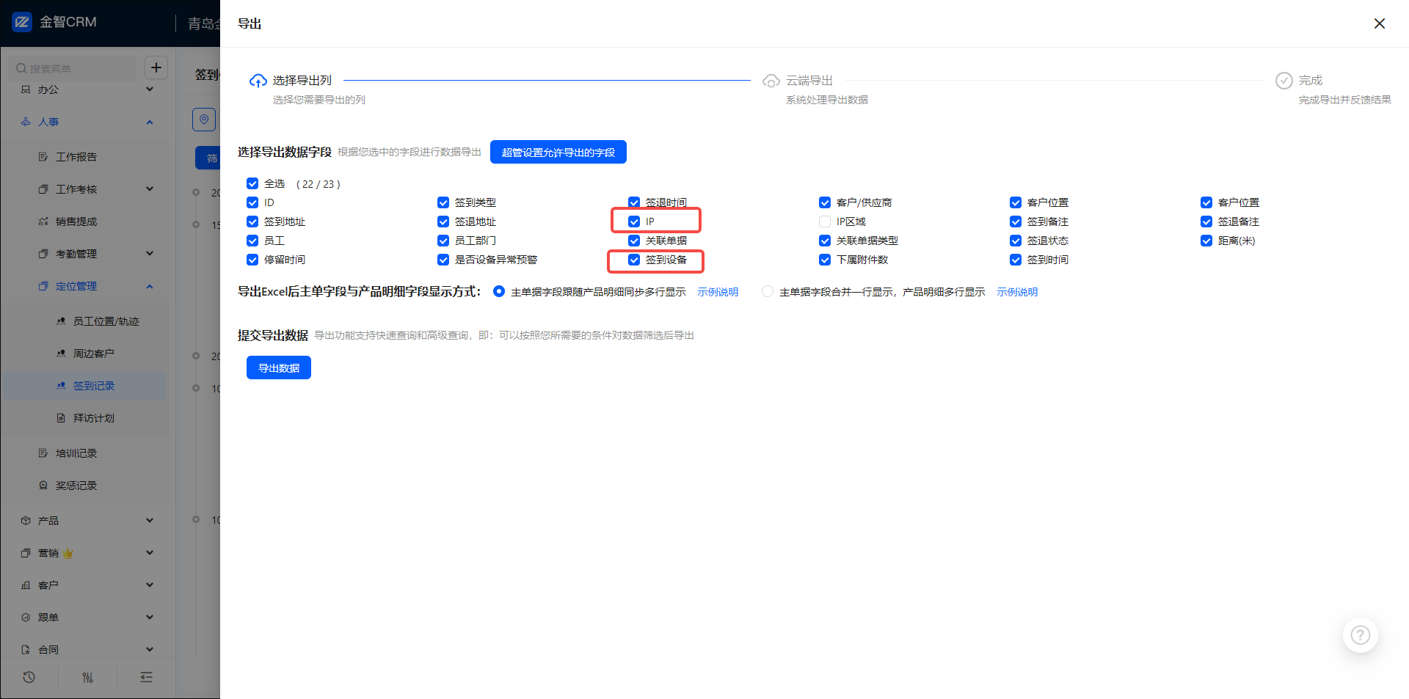Click the 搜索菜单 search field

tap(73, 68)
